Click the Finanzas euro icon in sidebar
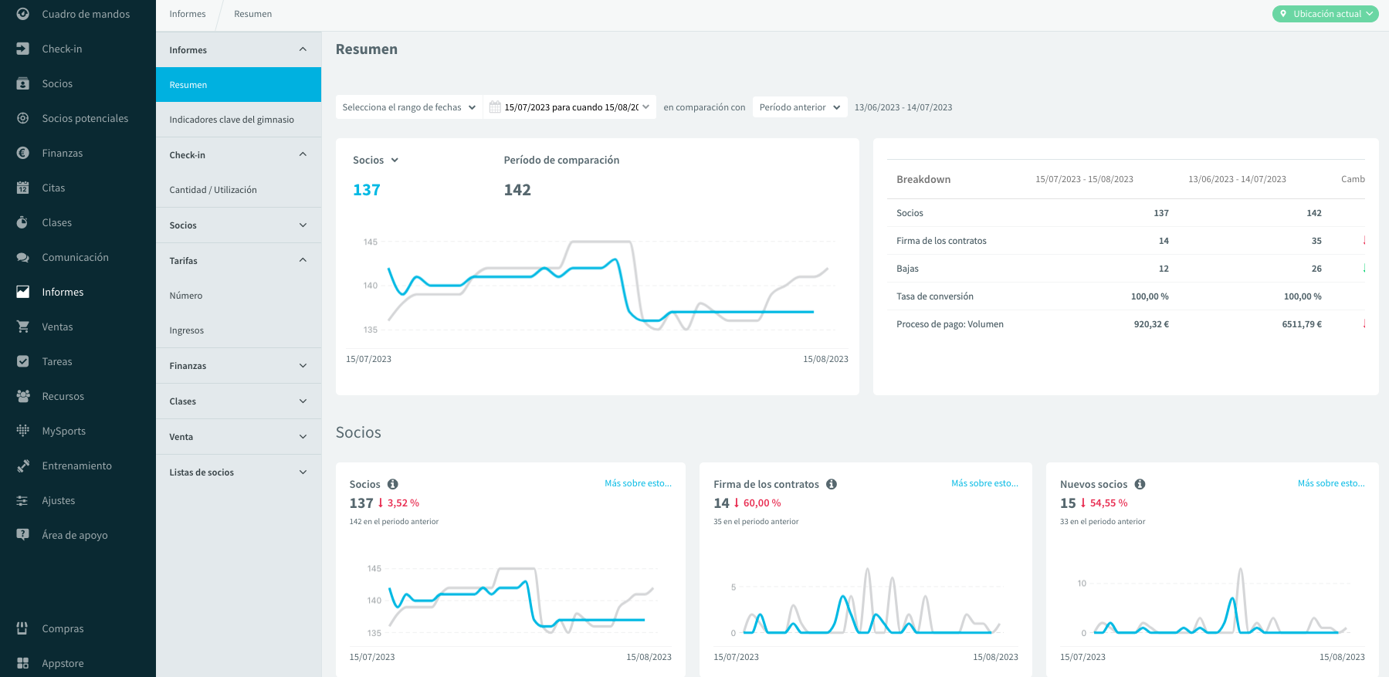The width and height of the screenshot is (1389, 677). 23,153
